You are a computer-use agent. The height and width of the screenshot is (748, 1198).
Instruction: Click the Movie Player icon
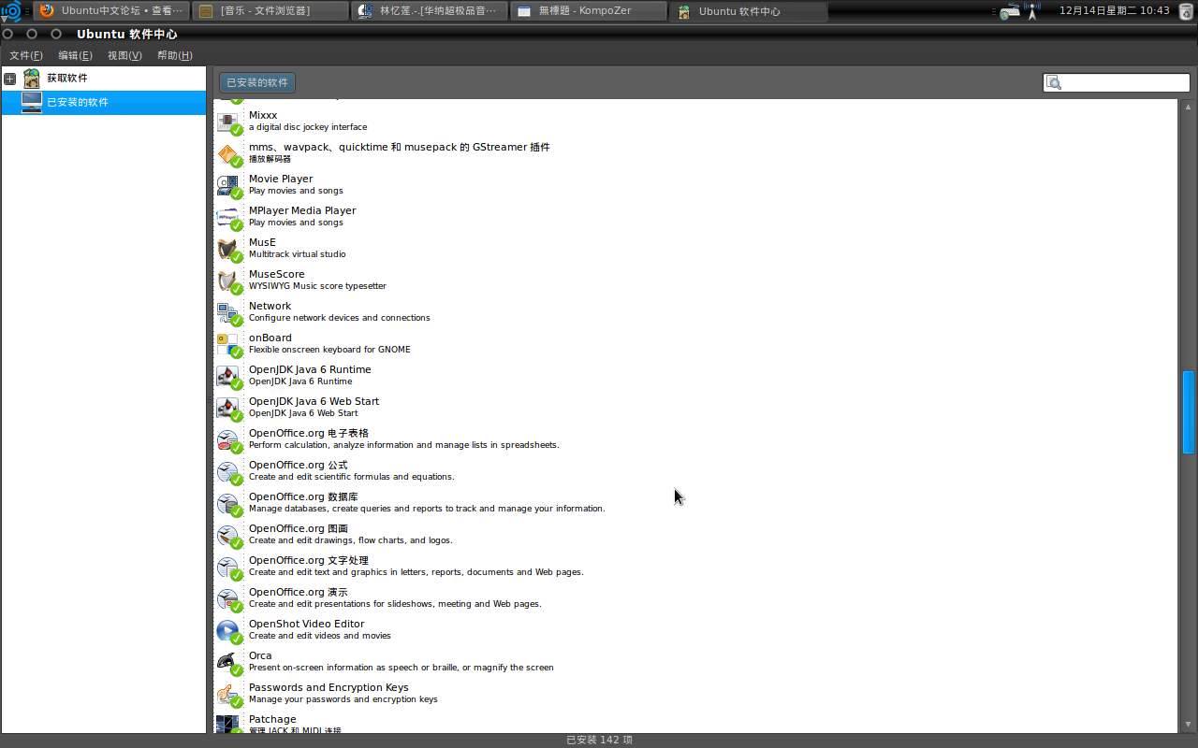click(x=228, y=185)
